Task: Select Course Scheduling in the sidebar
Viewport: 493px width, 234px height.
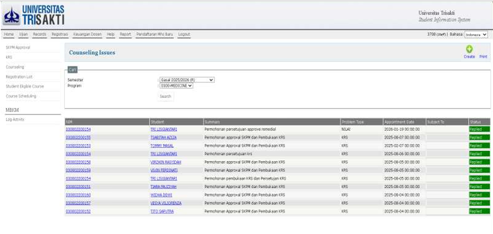Action: click(21, 96)
